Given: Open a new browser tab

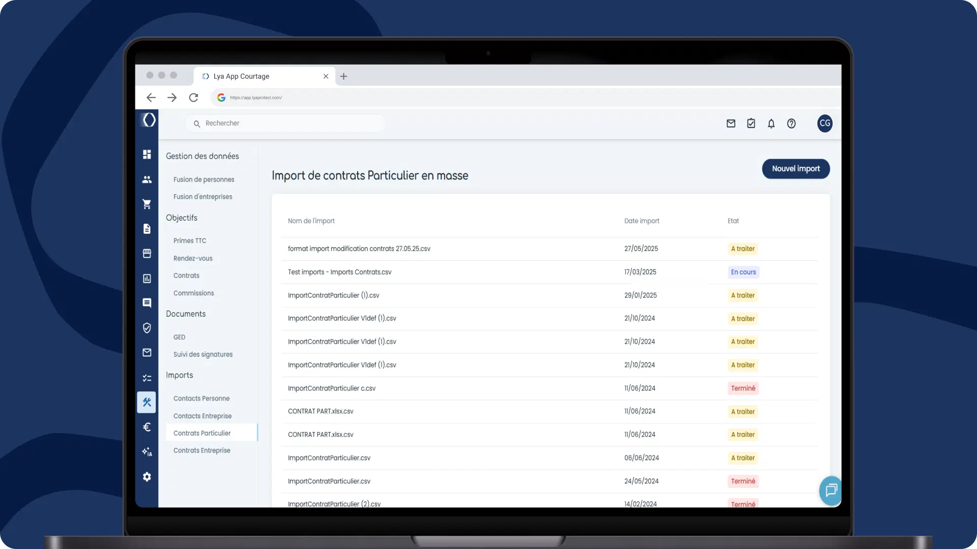Looking at the screenshot, I should pyautogui.click(x=343, y=76).
